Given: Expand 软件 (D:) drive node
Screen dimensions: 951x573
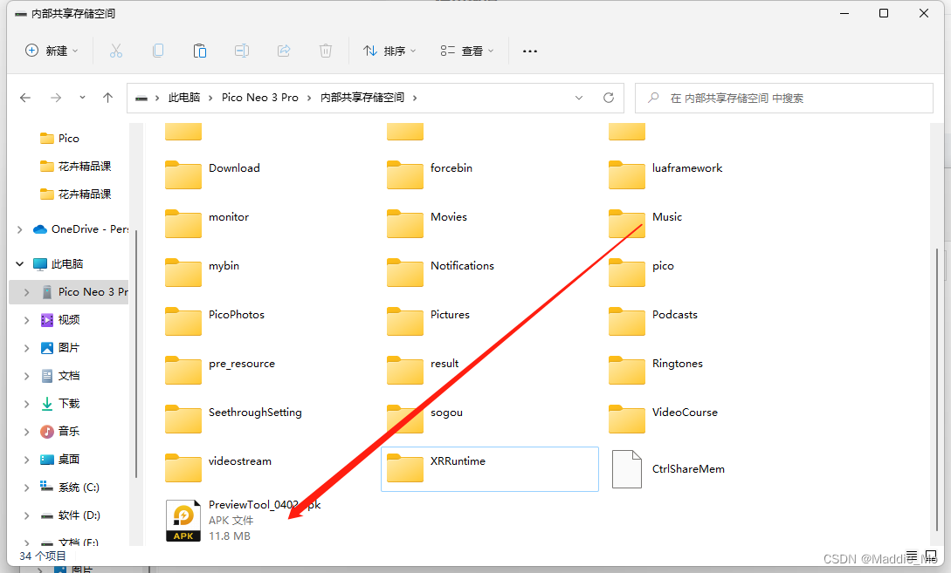Looking at the screenshot, I should (x=26, y=515).
